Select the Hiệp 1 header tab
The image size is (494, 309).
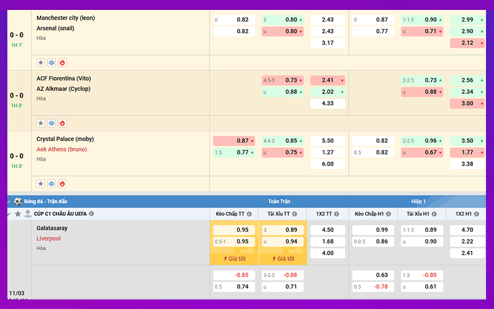[x=418, y=201]
